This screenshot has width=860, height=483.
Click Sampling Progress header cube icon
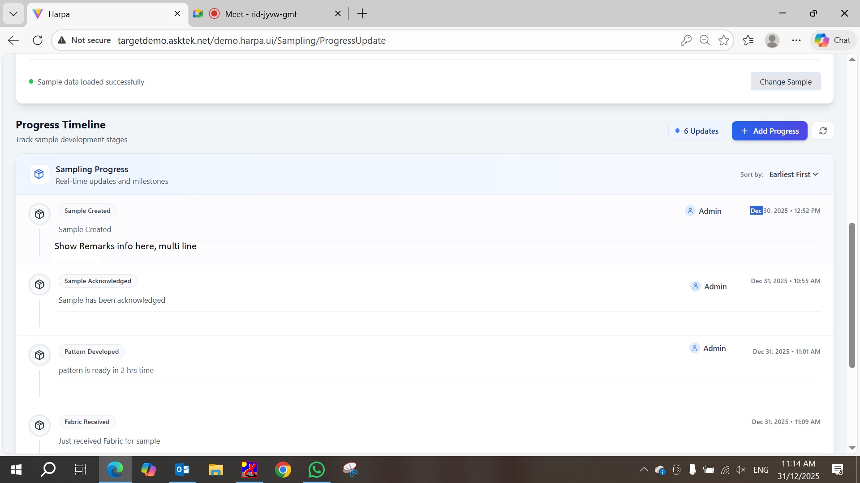coord(39,174)
